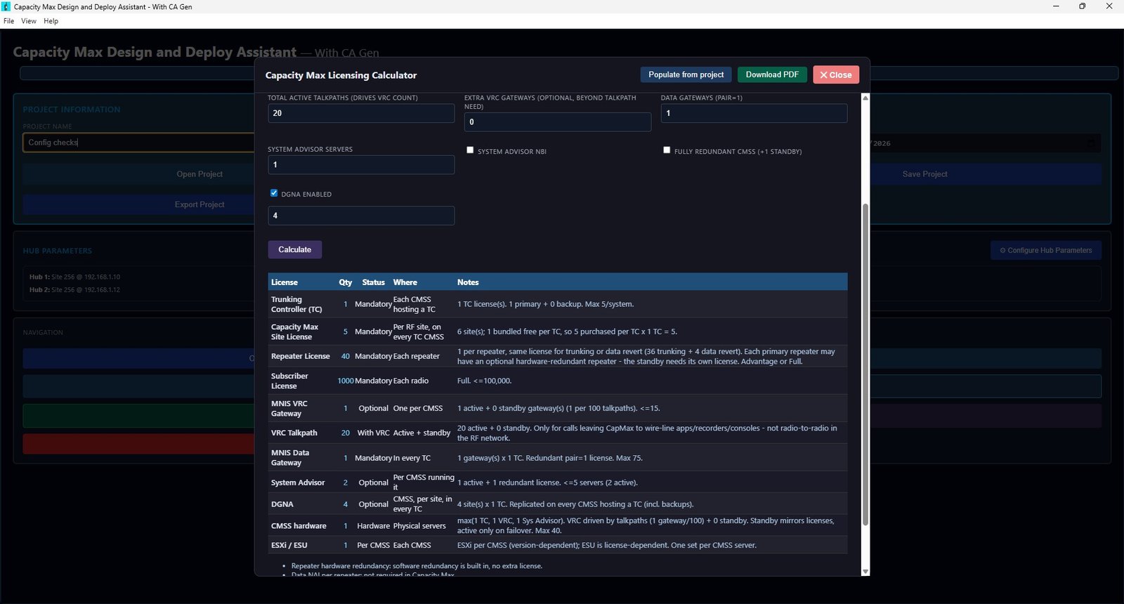Click the DGNA quantity field showing 4

tap(361, 216)
